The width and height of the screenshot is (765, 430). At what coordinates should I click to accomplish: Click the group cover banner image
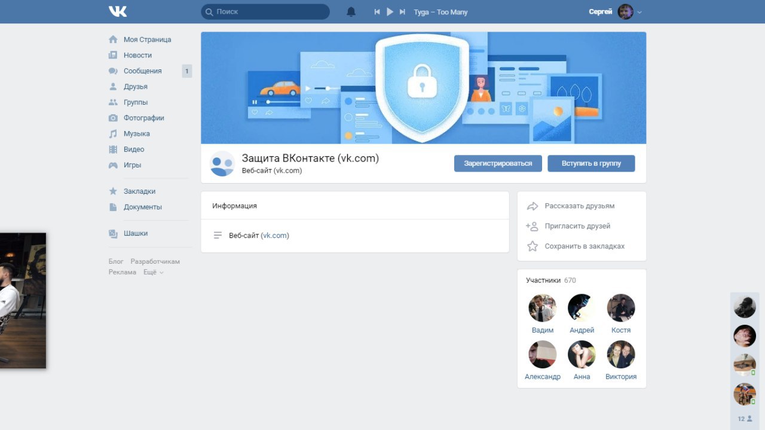click(x=423, y=87)
